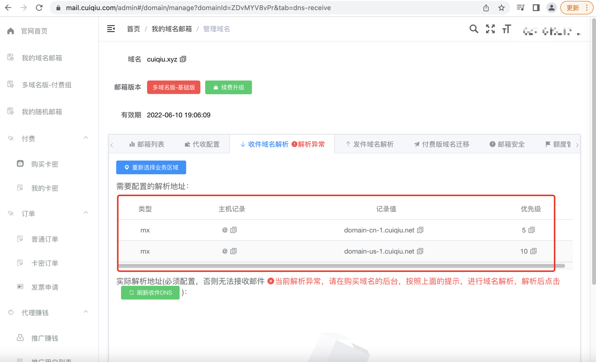The width and height of the screenshot is (596, 362).
Task: Open the search magnifier in the header
Action: click(474, 29)
